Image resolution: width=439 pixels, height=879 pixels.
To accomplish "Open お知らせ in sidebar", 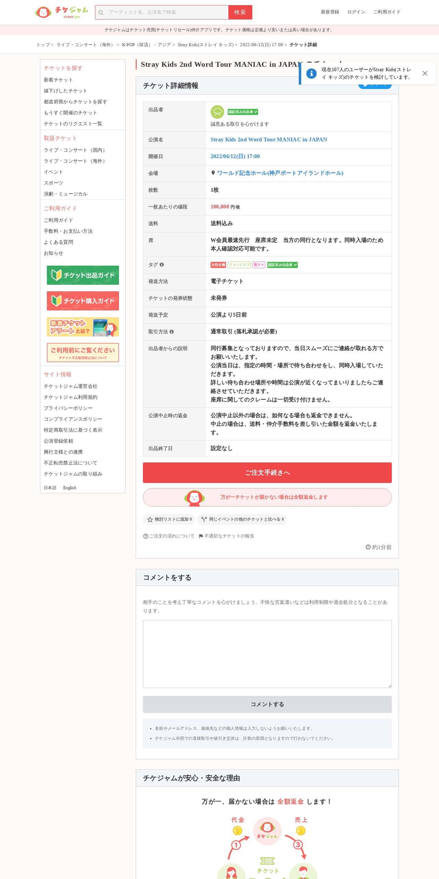I will click(53, 253).
